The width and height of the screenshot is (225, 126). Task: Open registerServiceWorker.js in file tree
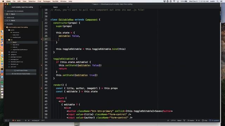click(x=20, y=50)
